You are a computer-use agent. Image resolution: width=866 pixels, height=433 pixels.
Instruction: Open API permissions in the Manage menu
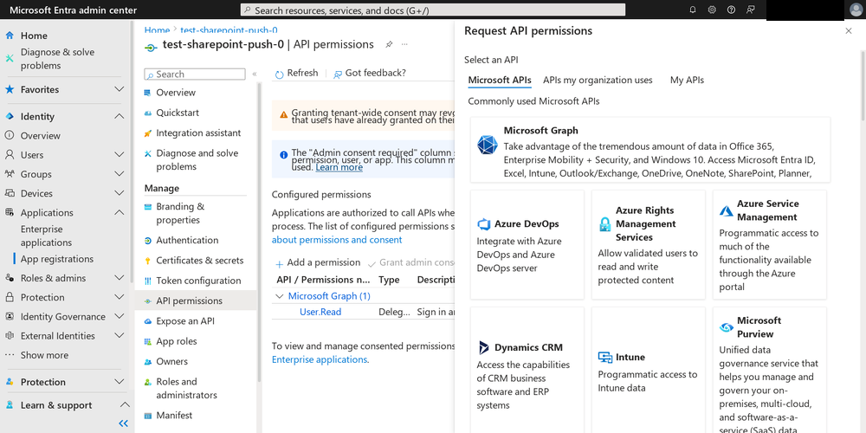[196, 301]
